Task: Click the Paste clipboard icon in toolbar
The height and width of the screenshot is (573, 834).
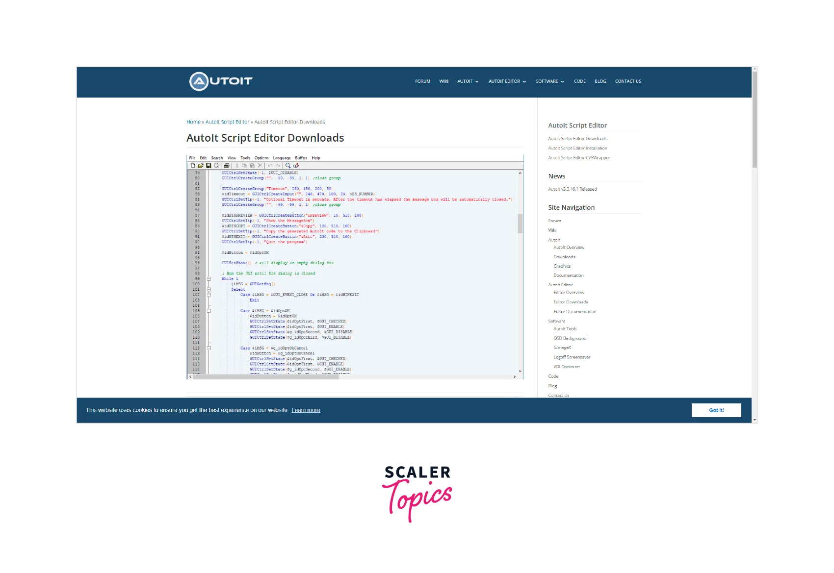Action: pos(252,166)
